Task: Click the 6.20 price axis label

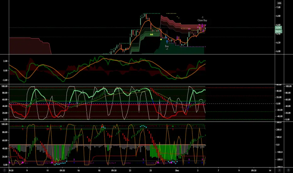Action: tap(279, 42)
